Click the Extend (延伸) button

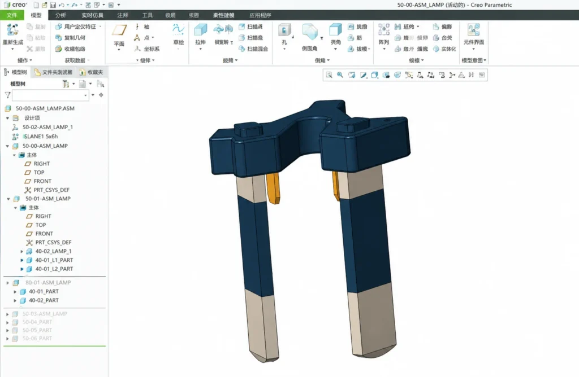click(407, 27)
